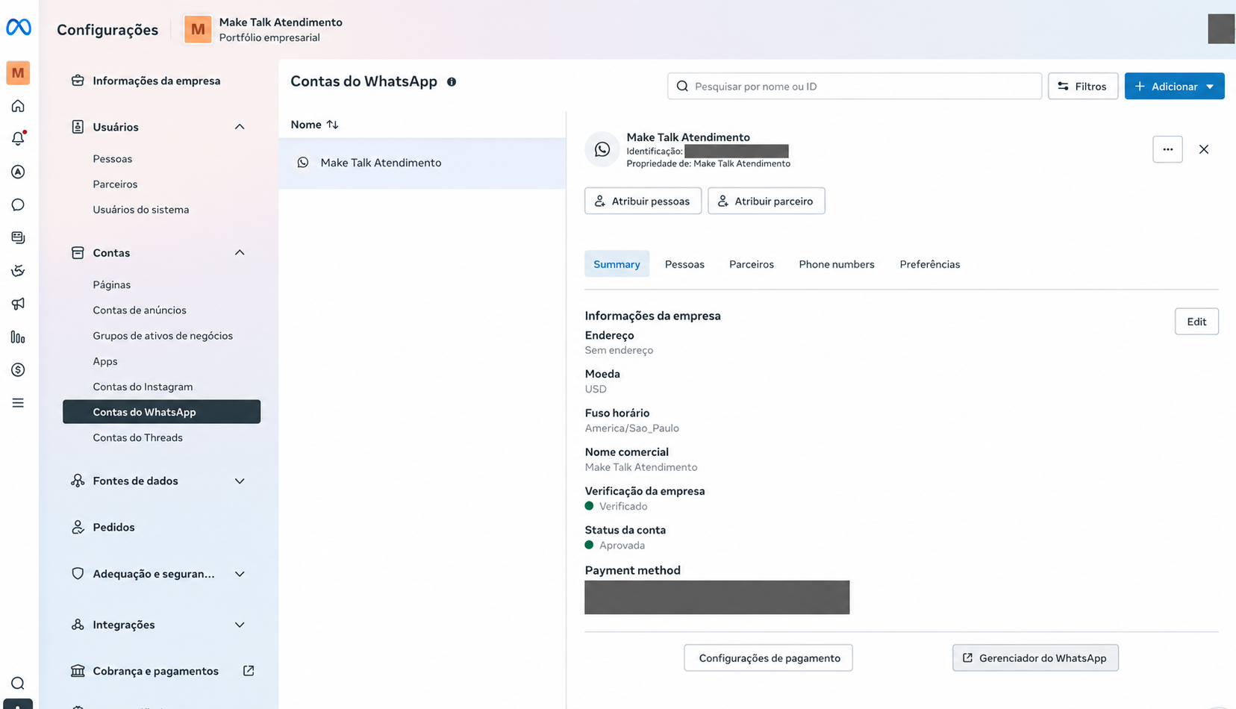This screenshot has height=709, width=1236.
Task: Open the hamburger all tools menu
Action: point(18,403)
